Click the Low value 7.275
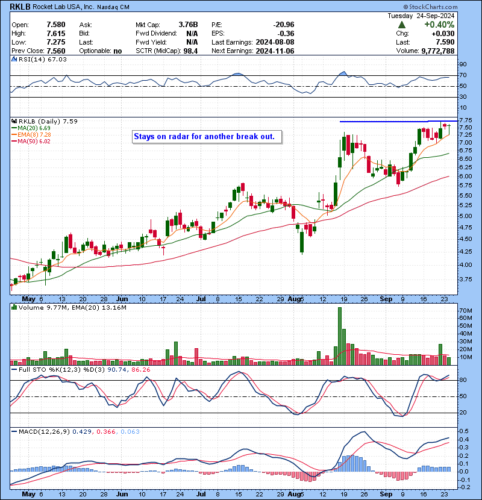 [56, 42]
